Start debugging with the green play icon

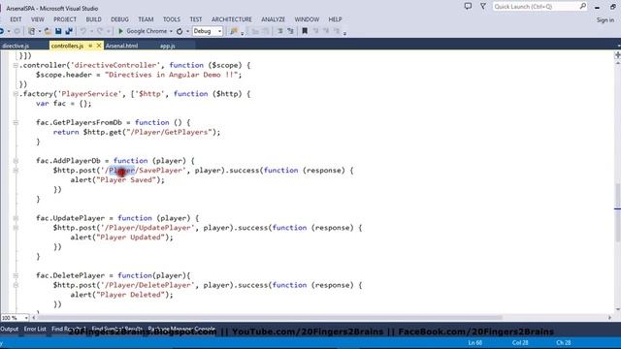[120, 31]
